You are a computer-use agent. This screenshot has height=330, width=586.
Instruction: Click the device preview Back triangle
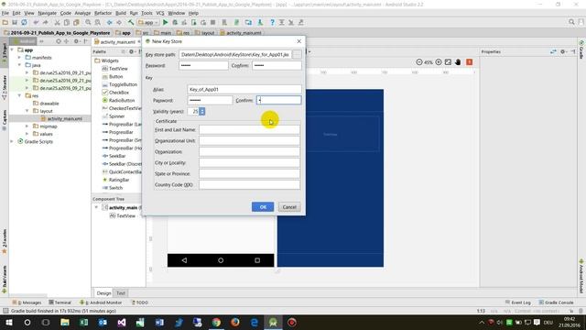[184, 260]
